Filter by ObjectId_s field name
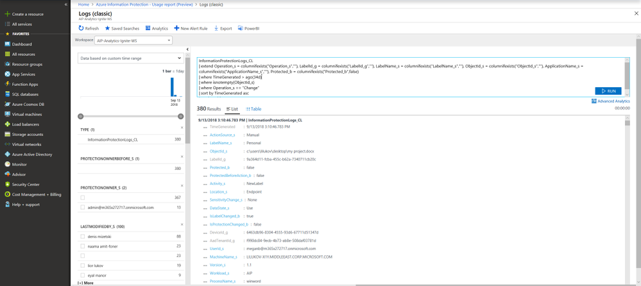Screen dimensions: 641x286 click(218, 151)
